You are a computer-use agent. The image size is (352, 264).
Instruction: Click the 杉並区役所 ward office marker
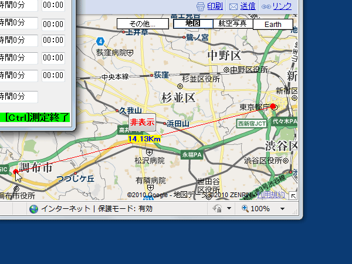click(180, 86)
